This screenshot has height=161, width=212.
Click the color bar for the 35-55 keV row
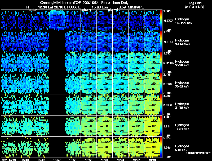tap(161, 84)
